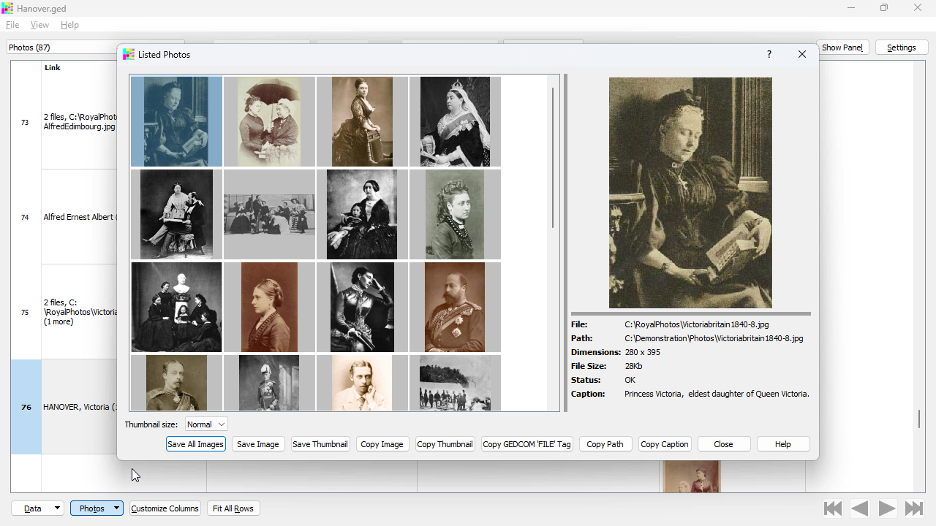Viewport: 936px width, 526px height.
Task: Click the Close button in dialog
Action: (723, 444)
